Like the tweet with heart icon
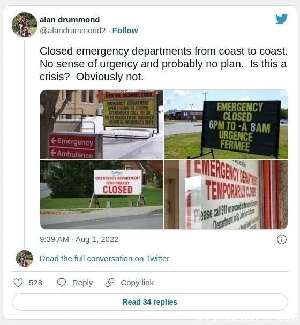 point(18,283)
